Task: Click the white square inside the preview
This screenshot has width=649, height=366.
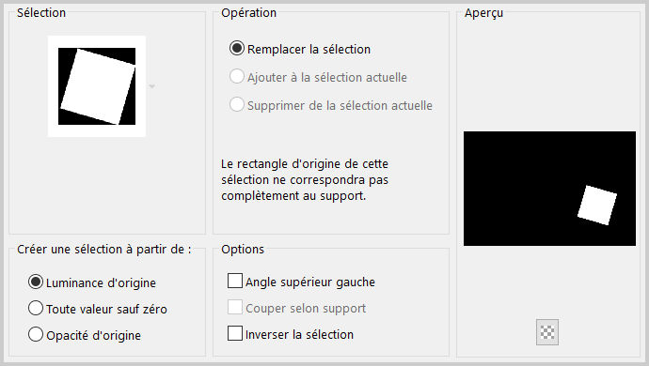Action: 597,206
